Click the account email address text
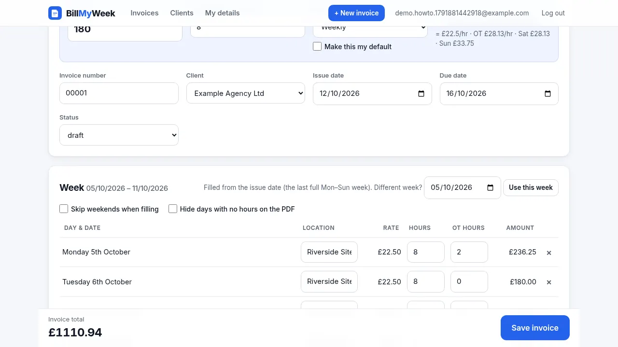The height and width of the screenshot is (347, 618). pos(462,13)
